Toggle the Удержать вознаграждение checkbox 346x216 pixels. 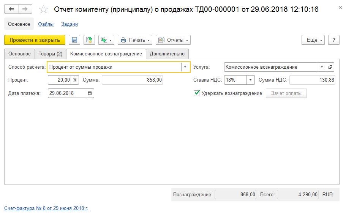click(197, 93)
